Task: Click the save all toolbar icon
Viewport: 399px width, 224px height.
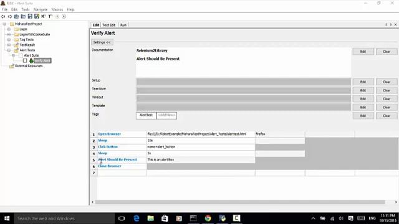Action: (x=37, y=17)
